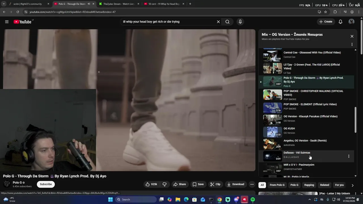Select the All filter chip
The height and width of the screenshot is (204, 363).
[262, 185]
